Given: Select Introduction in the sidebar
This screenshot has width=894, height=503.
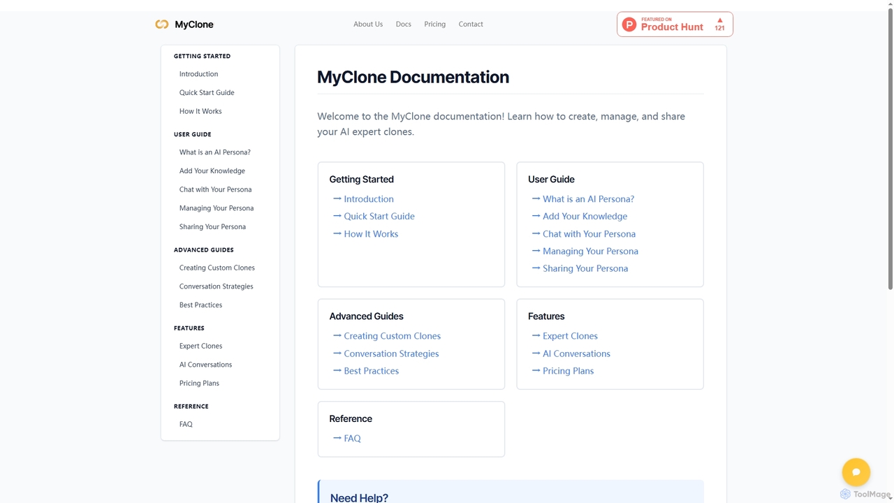Looking at the screenshot, I should [x=198, y=74].
